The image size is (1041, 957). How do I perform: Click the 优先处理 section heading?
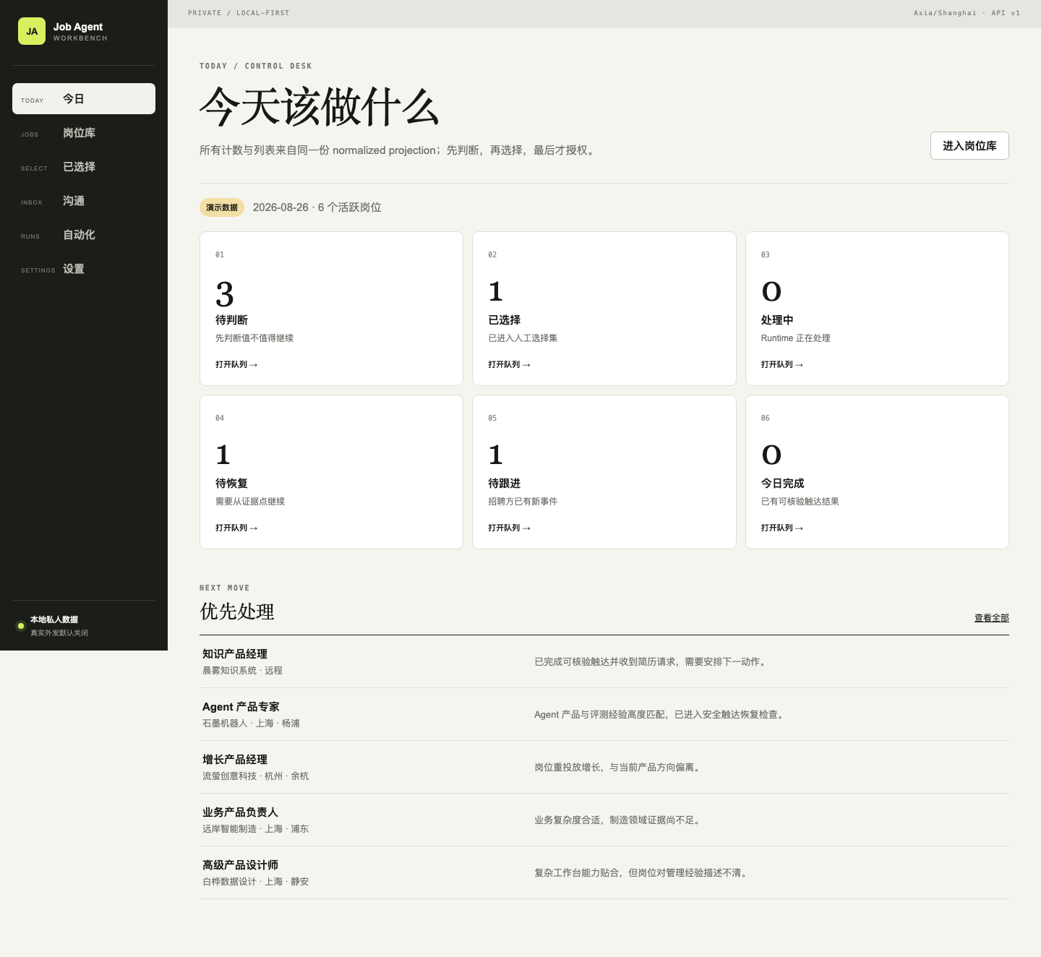click(237, 611)
